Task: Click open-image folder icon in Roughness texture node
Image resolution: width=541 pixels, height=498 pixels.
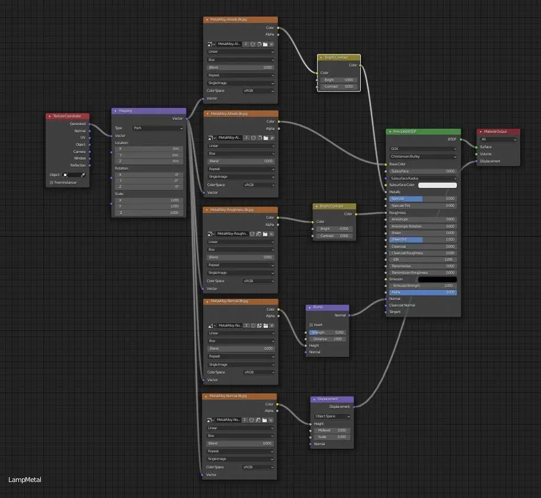Action: point(265,234)
